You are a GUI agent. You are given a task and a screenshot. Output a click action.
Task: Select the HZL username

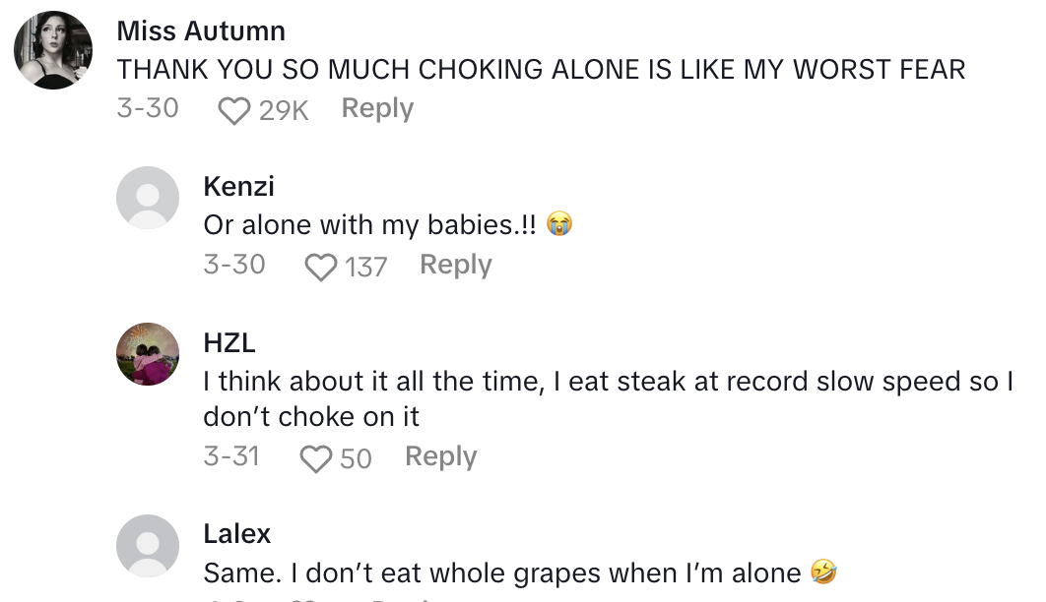(229, 342)
